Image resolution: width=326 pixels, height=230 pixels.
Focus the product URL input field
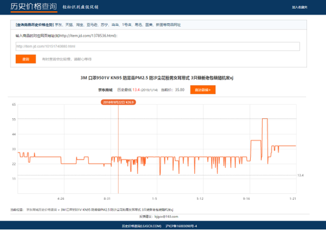click(x=158, y=46)
